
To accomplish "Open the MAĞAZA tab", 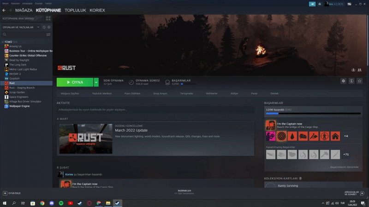I will coord(24,10).
